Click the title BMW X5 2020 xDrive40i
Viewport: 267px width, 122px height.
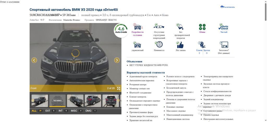[74, 10]
